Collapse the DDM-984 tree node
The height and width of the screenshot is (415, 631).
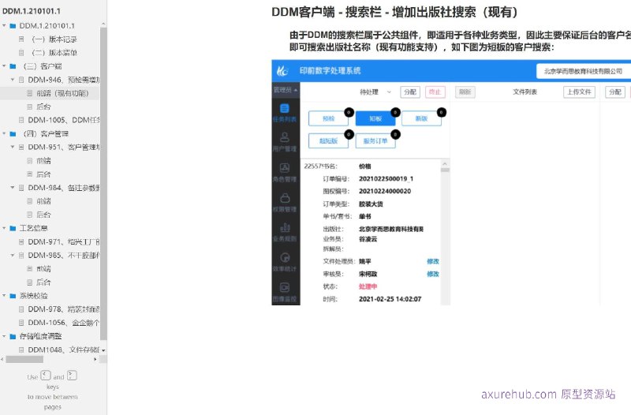[x=13, y=188]
